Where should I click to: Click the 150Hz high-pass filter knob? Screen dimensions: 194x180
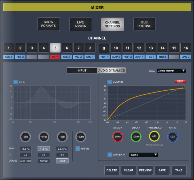80,137
